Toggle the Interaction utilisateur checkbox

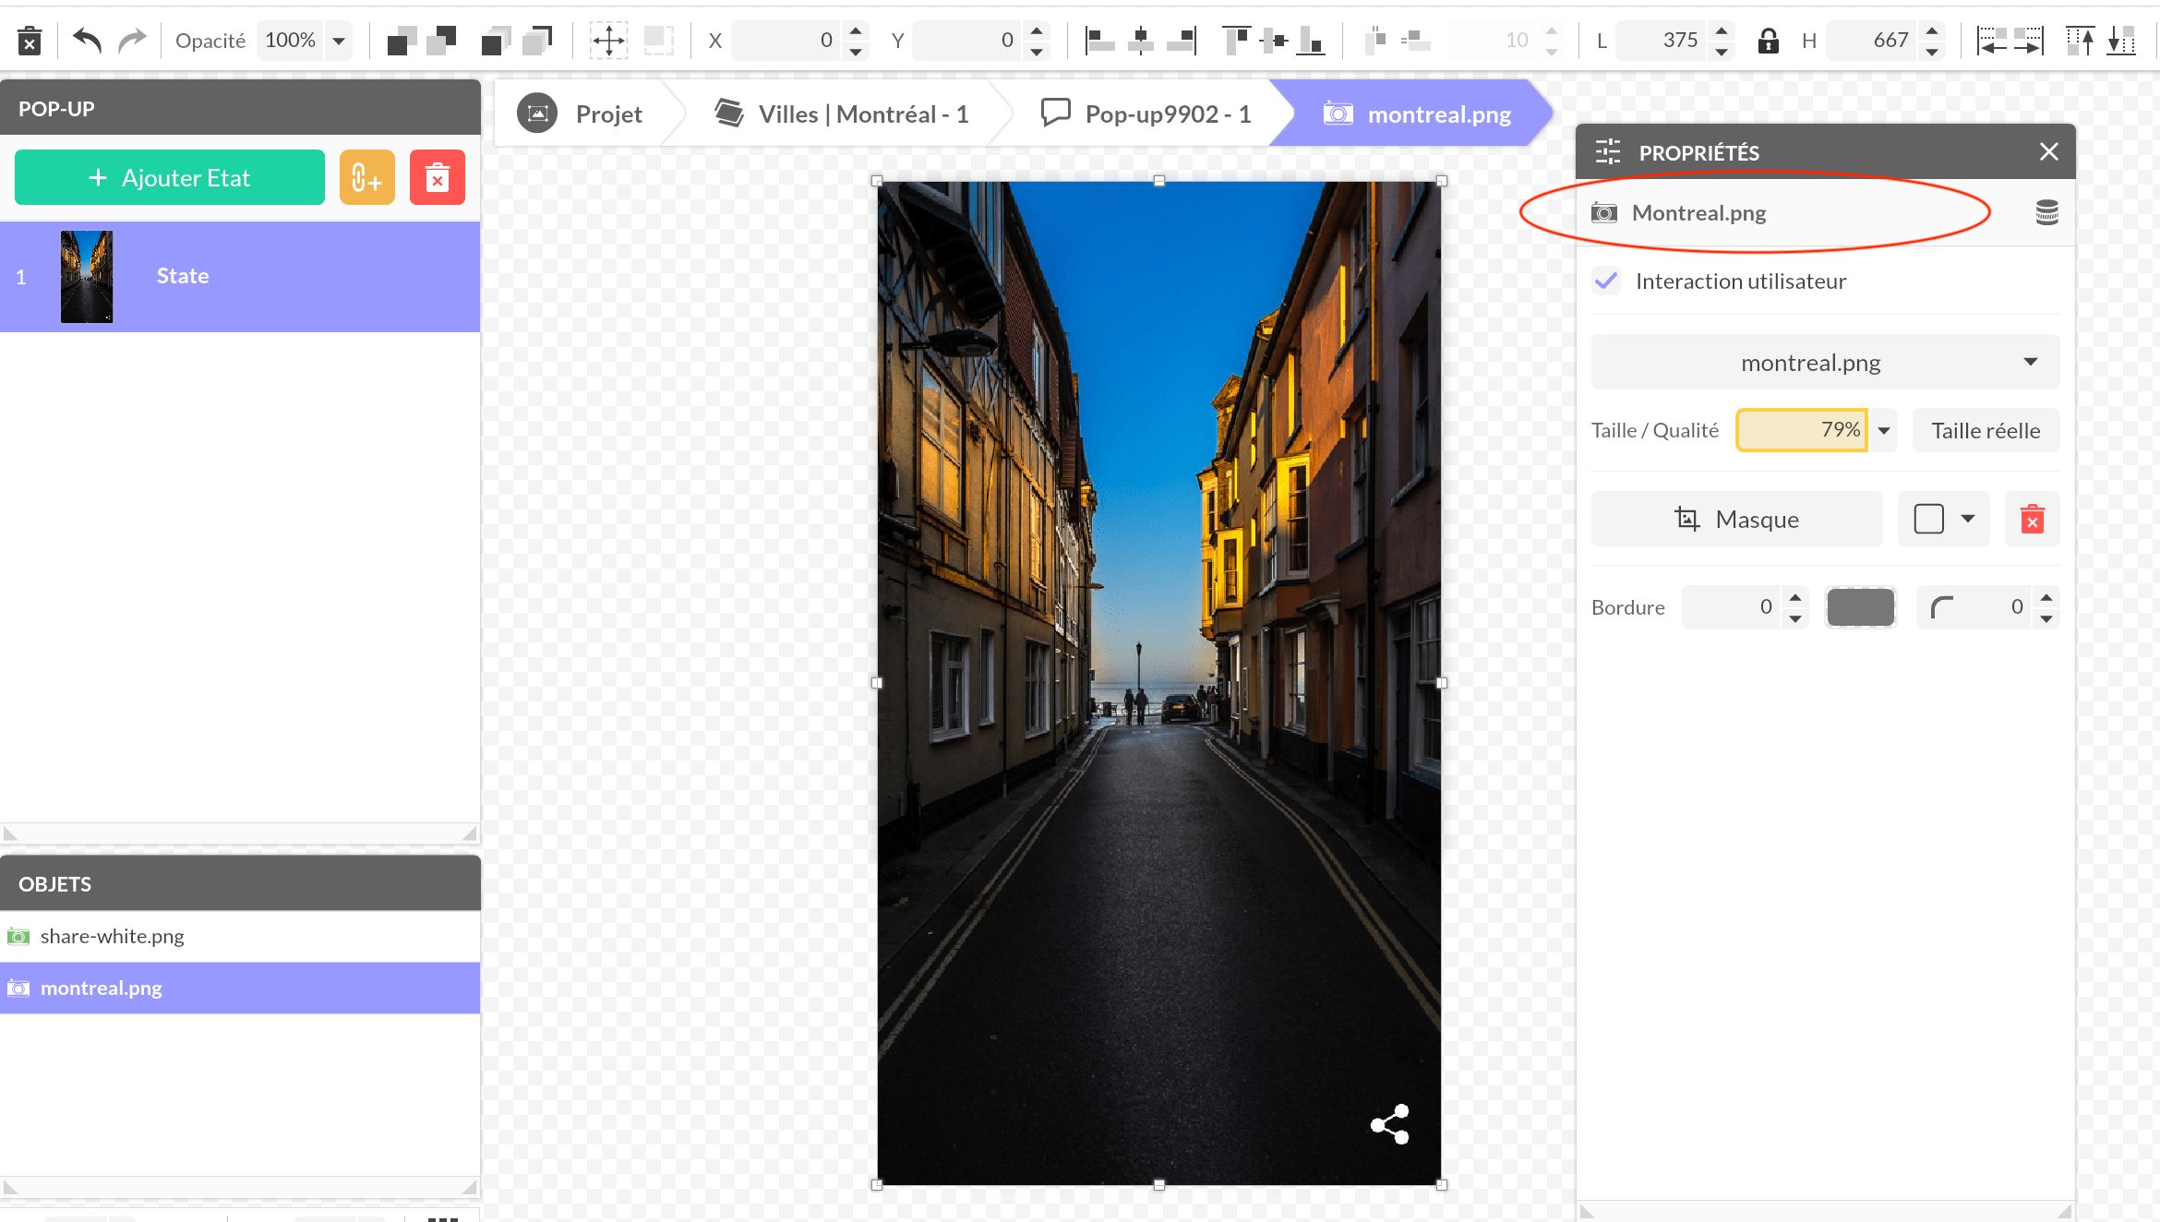click(x=1606, y=281)
